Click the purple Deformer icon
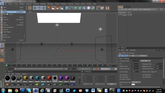 (84, 8)
